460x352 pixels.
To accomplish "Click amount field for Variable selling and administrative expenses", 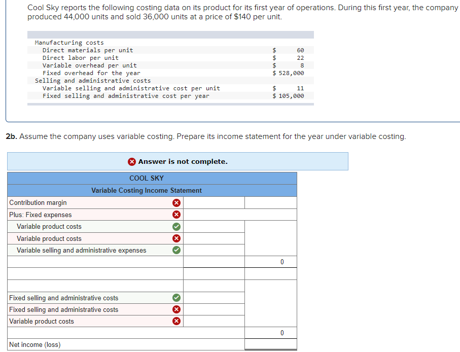I will pyautogui.click(x=214, y=250).
